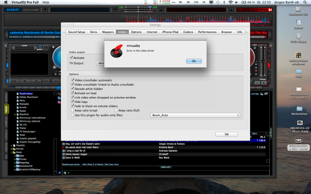The image size is (311, 194).
Task: Pause the left deck
Action: click(x=25, y=81)
